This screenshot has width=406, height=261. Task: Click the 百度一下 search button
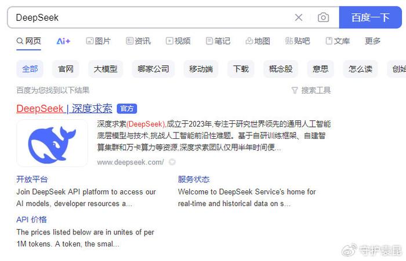370,17
